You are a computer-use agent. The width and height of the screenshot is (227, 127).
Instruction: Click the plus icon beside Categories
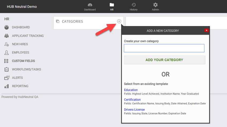[x=119, y=21]
